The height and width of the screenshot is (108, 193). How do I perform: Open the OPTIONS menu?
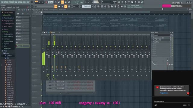(x=20, y=2)
